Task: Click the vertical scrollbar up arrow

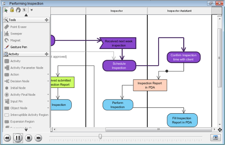Action: coord(219,19)
